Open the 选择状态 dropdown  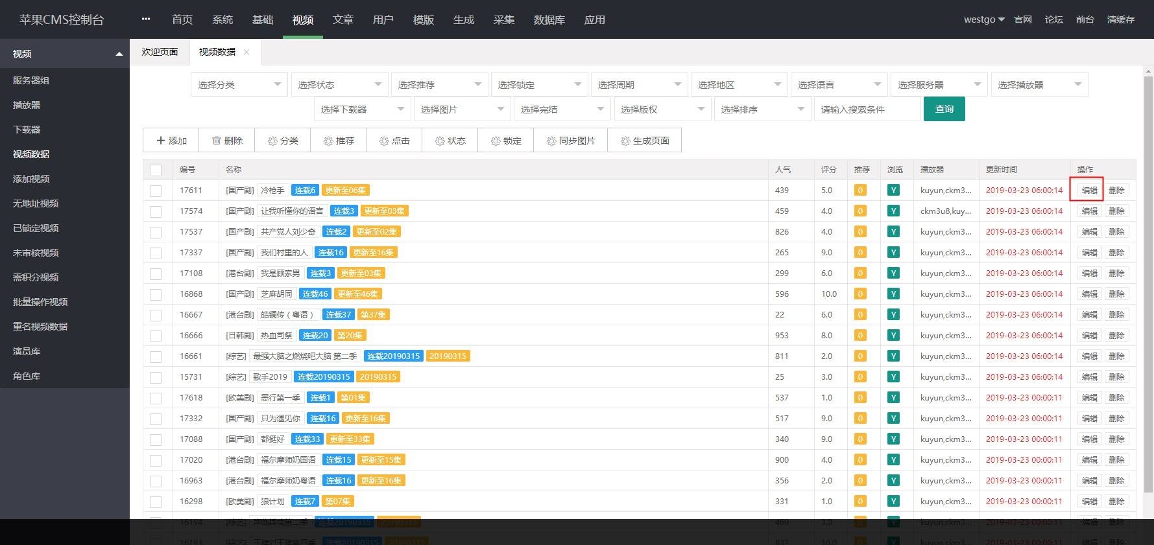point(339,85)
